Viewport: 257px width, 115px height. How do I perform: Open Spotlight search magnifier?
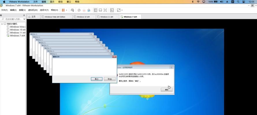(238, 2)
